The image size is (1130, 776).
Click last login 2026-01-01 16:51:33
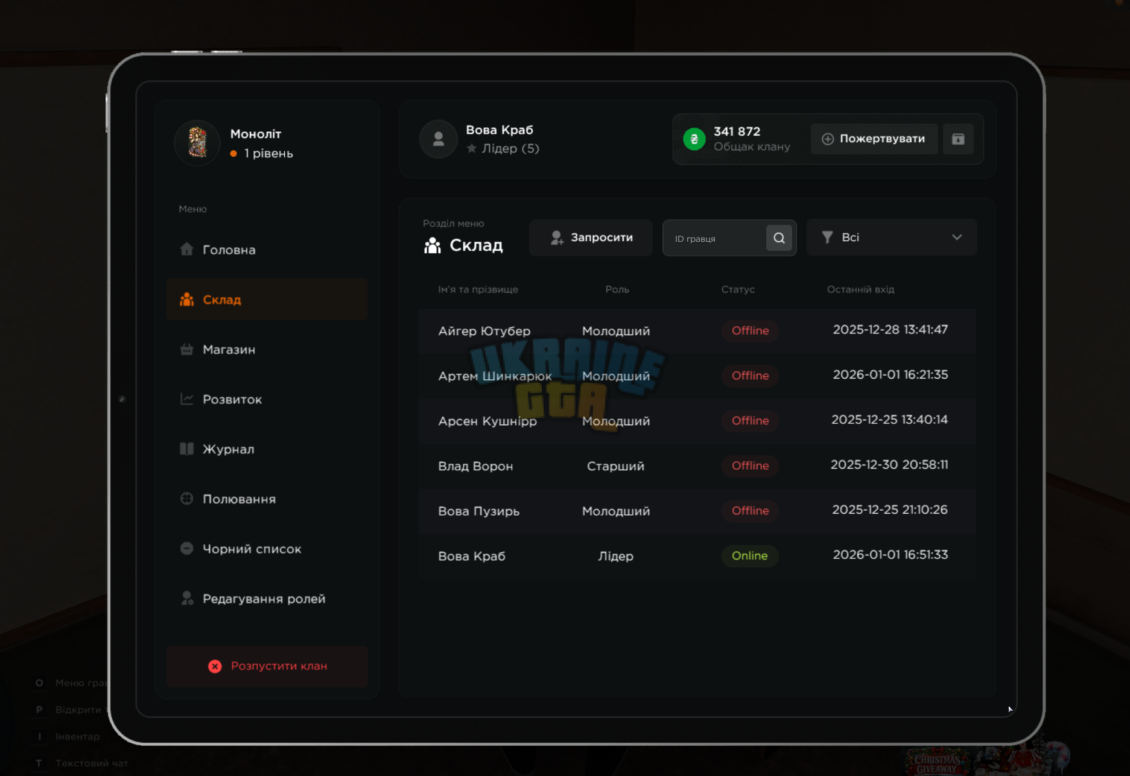pos(890,555)
